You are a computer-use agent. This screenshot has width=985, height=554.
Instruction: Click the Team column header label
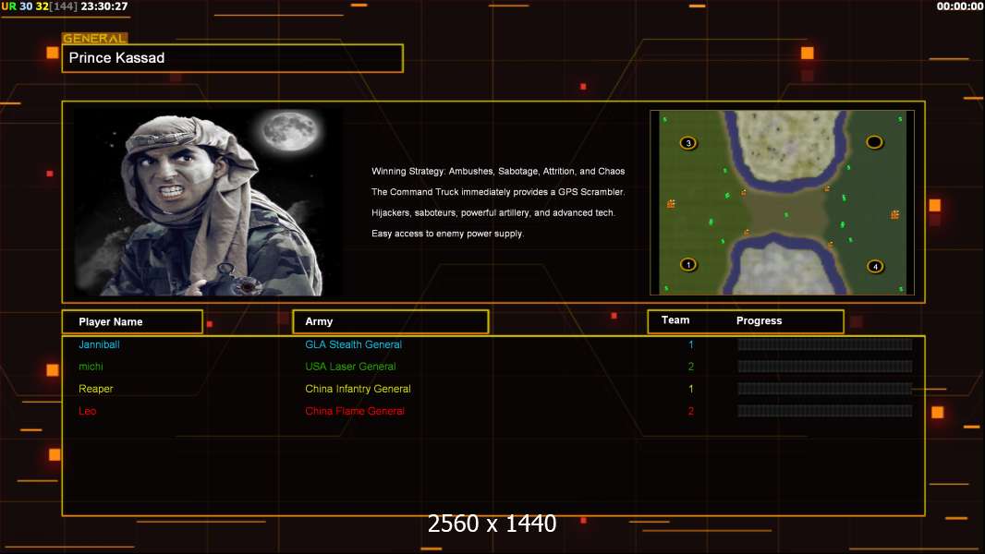(x=675, y=320)
